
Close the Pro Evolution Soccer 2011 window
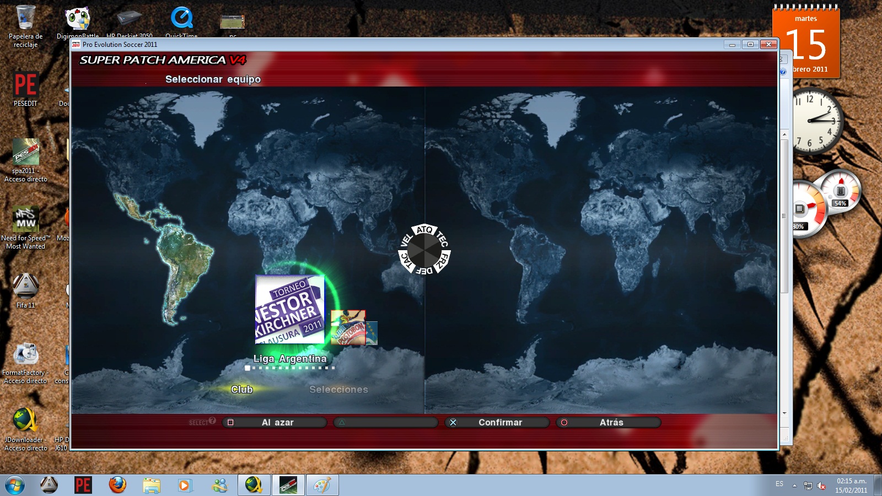point(768,45)
